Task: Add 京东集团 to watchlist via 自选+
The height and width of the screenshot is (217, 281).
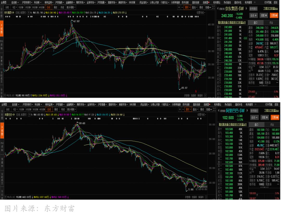Action: point(253,15)
